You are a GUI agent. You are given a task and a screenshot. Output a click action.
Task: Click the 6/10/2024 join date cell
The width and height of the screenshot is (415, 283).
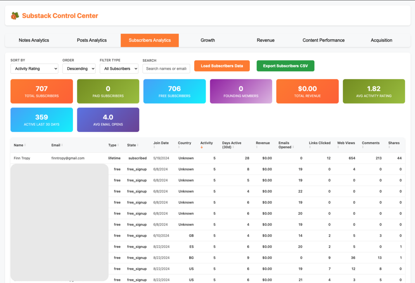click(161, 235)
